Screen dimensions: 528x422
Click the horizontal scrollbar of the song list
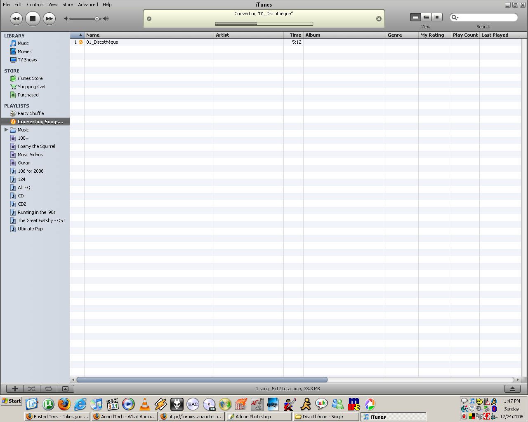(x=202, y=380)
